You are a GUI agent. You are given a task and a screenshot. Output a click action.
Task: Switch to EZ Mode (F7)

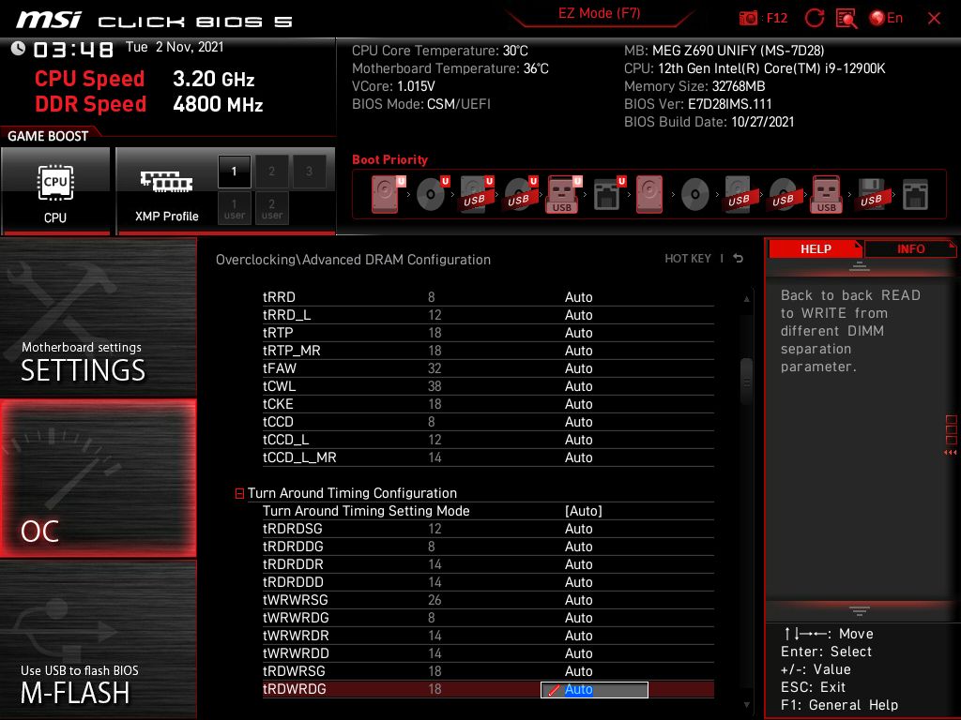pyautogui.click(x=599, y=13)
